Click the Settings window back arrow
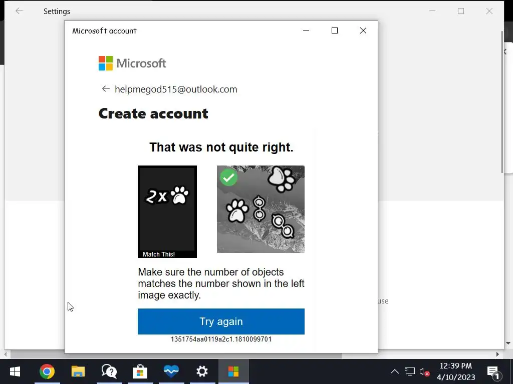The height and width of the screenshot is (384, 513). (20, 11)
